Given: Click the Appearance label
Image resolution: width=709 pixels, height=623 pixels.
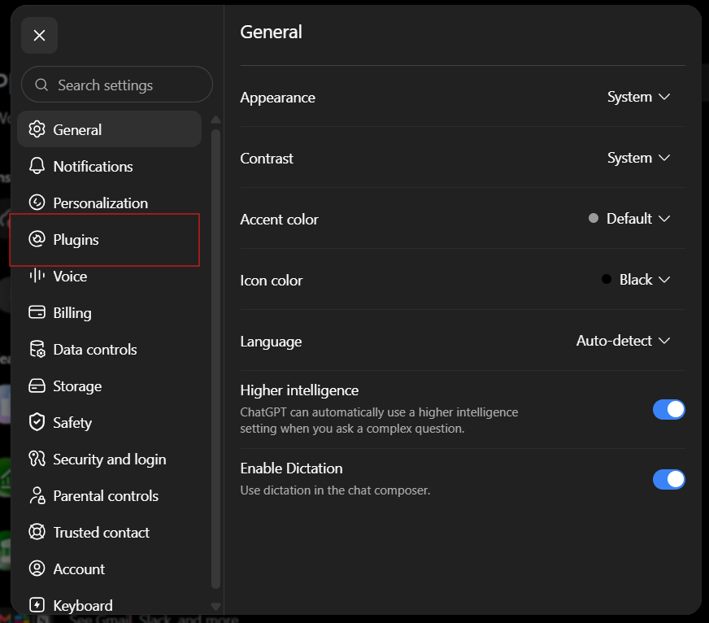Looking at the screenshot, I should [277, 98].
